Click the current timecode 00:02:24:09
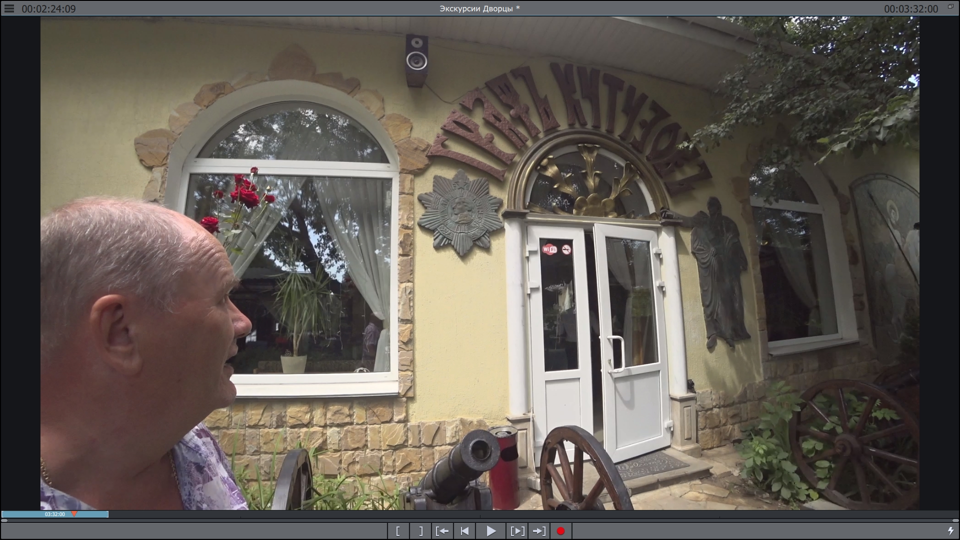The height and width of the screenshot is (540, 960). [x=48, y=9]
